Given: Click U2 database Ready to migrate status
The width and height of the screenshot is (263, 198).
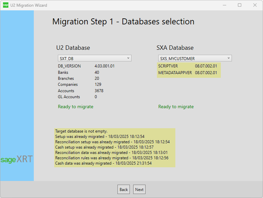Looking at the screenshot, I should (76, 107).
